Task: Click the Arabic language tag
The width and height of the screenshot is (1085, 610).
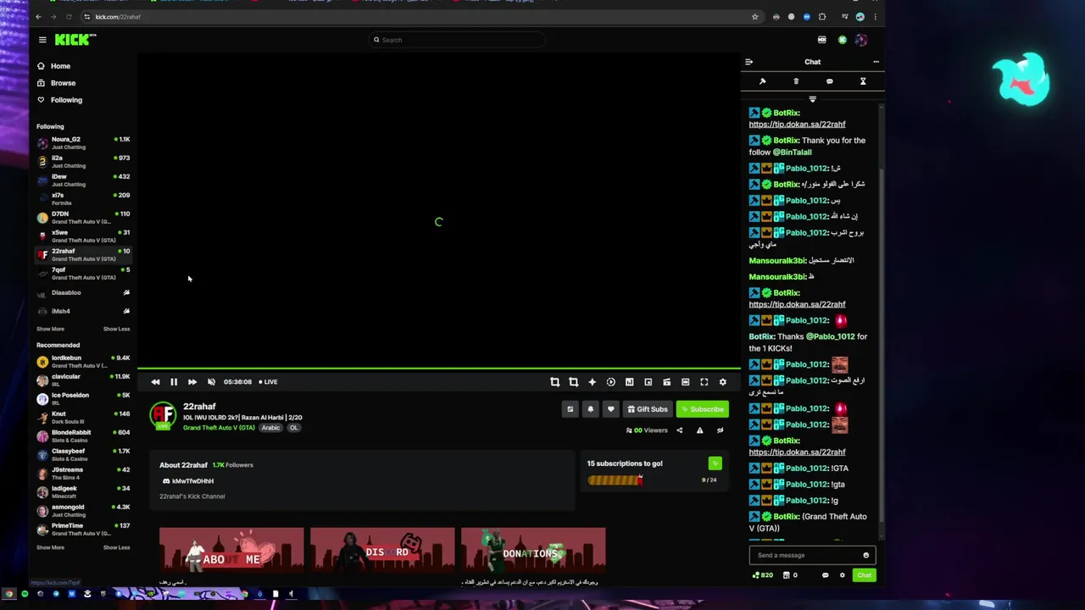Action: pyautogui.click(x=270, y=428)
